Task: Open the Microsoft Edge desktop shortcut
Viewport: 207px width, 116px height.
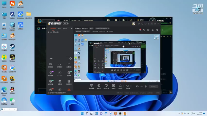Action: (4, 91)
